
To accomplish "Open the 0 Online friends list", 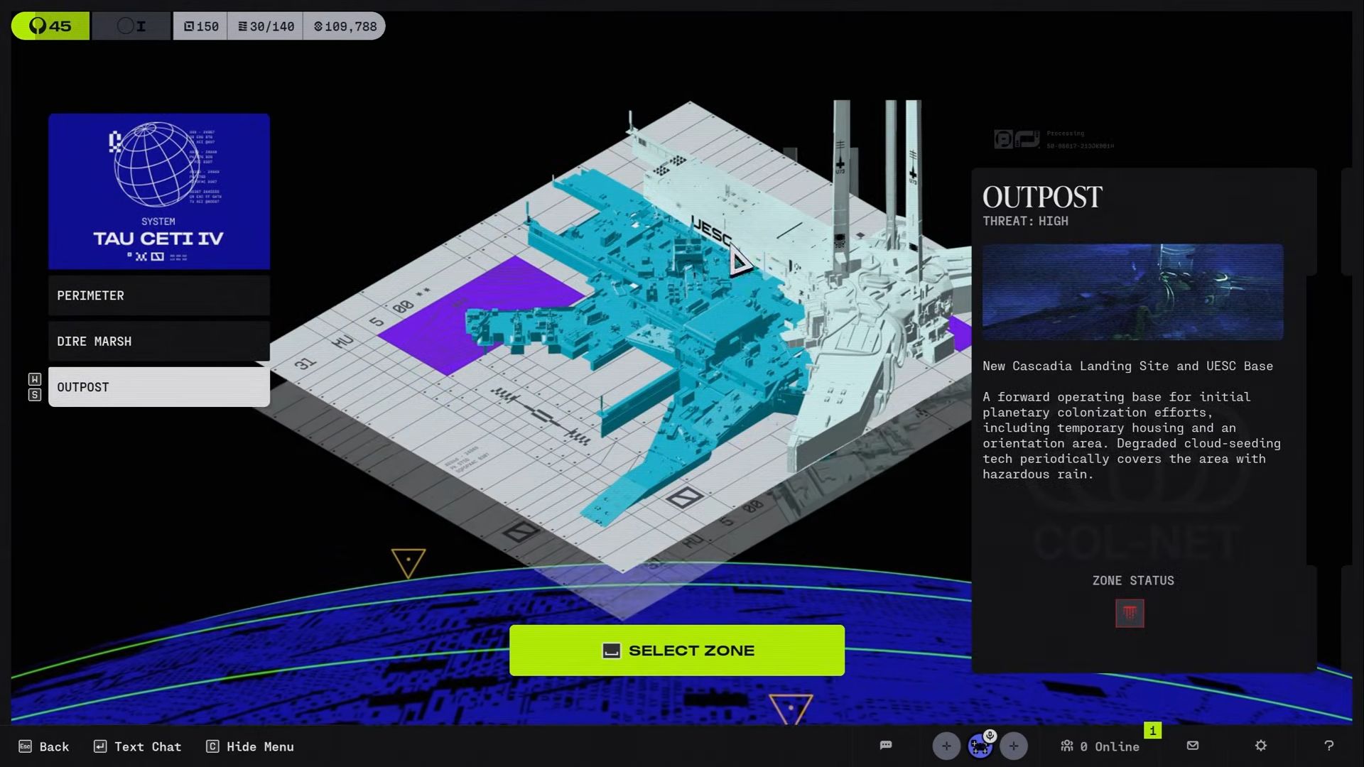I will (1100, 746).
